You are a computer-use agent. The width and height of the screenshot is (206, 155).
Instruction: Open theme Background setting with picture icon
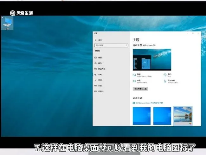click(142, 75)
